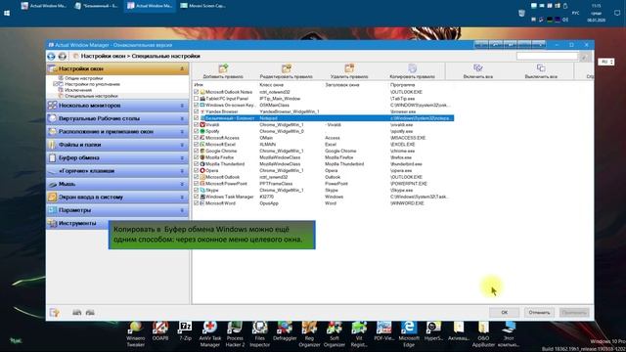Expand the Виртуальные Рабочие столы section
The height and width of the screenshot is (352, 626).
click(182, 119)
